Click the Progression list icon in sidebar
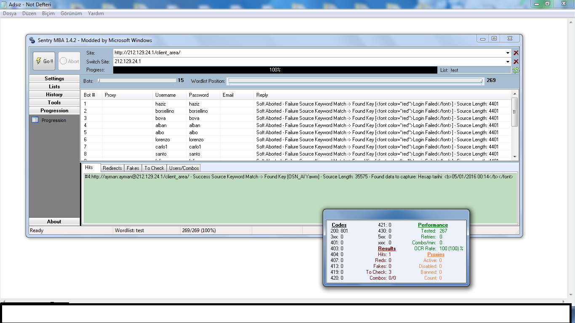The height and width of the screenshot is (323, 575). click(x=35, y=120)
